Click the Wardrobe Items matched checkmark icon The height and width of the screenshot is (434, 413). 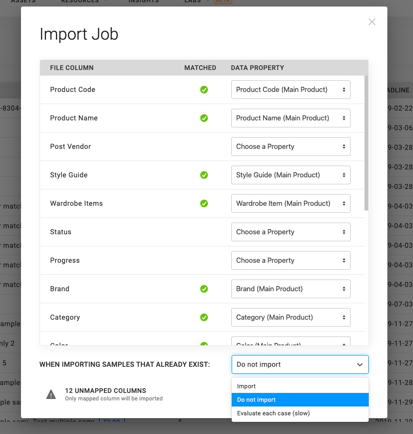[x=204, y=203]
